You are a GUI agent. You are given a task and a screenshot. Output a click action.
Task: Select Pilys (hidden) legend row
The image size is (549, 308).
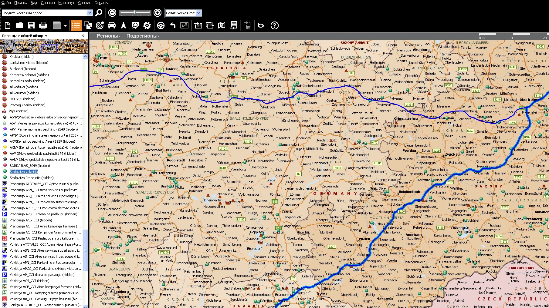[19, 111]
